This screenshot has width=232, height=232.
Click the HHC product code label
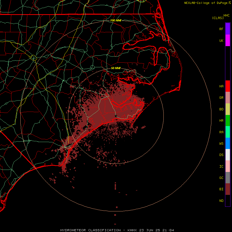click(x=227, y=15)
